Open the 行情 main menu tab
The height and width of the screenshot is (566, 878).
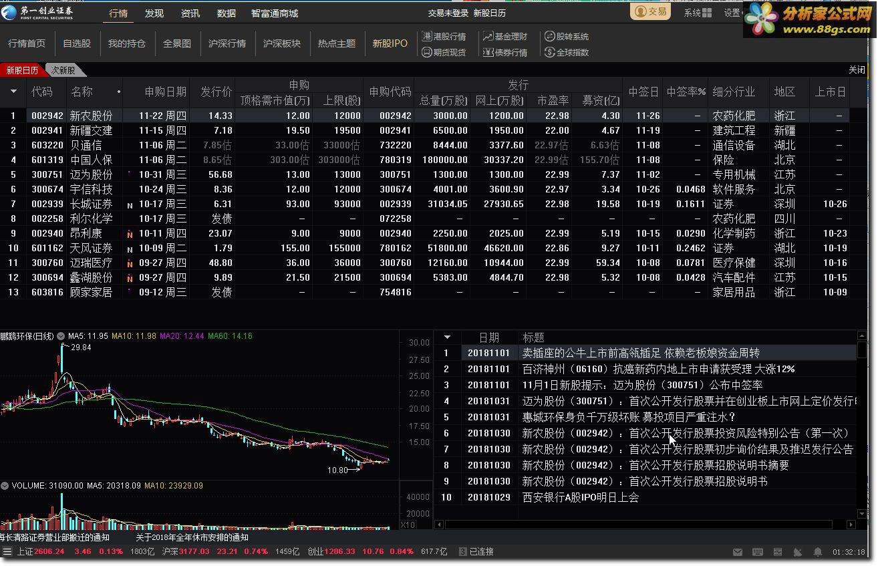coord(118,13)
